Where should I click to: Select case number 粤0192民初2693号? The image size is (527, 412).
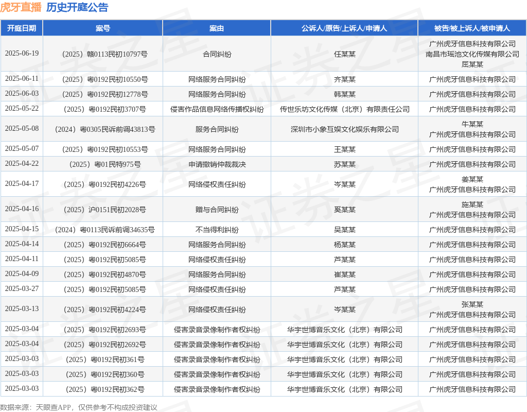click(105, 330)
